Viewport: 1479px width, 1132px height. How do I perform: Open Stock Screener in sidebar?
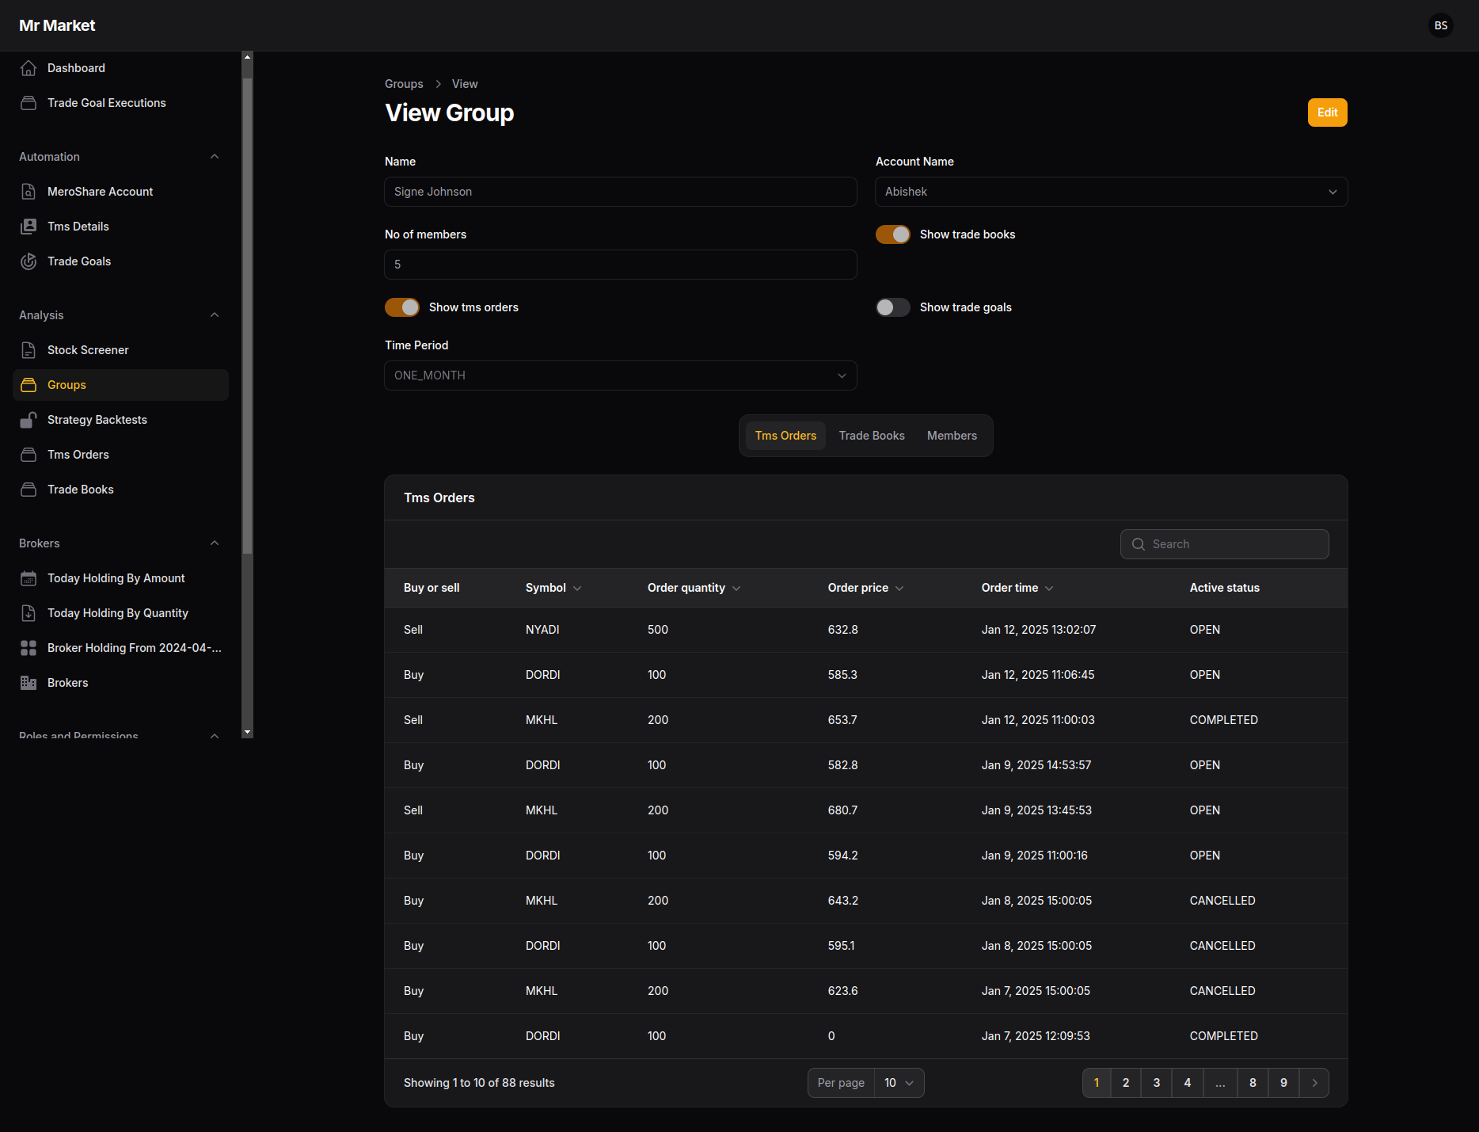point(120,350)
